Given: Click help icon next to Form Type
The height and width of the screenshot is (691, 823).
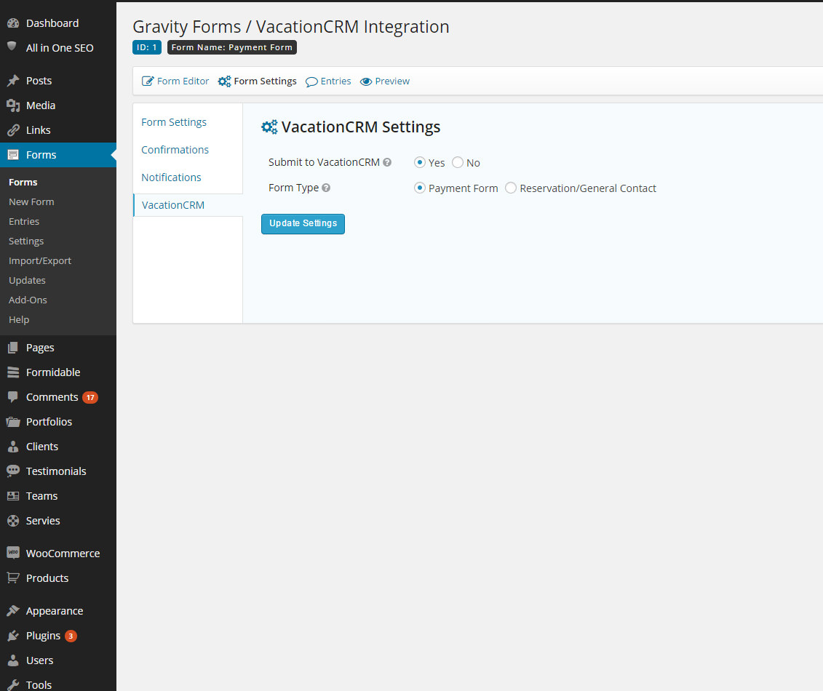Looking at the screenshot, I should click(326, 188).
